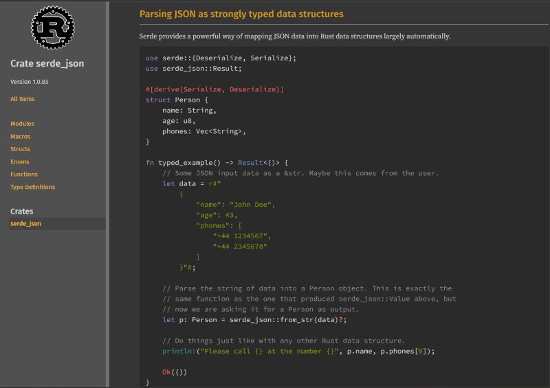550x388 pixels.
Task: Click the 'Crates' sidebar heading
Action: click(x=22, y=212)
